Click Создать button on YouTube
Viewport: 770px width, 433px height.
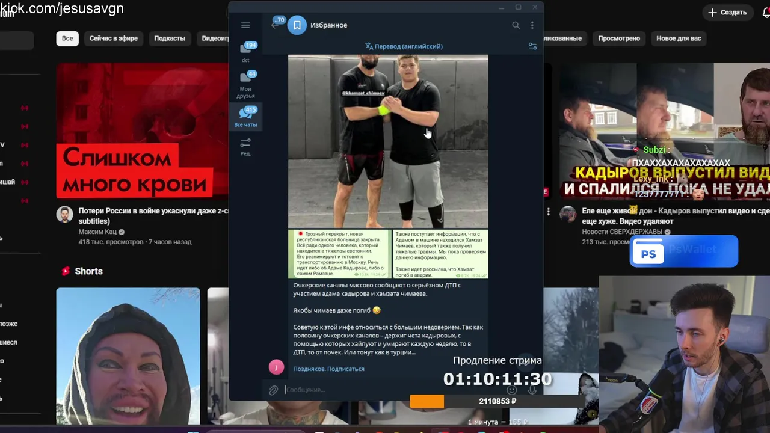click(x=727, y=13)
